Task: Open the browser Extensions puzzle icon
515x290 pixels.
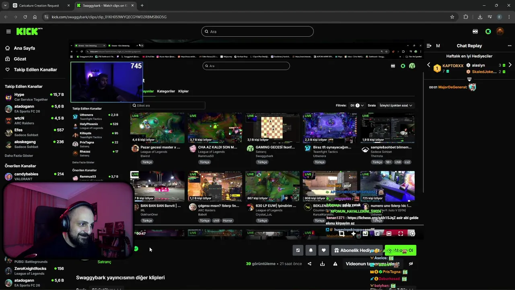Action: click(466, 17)
